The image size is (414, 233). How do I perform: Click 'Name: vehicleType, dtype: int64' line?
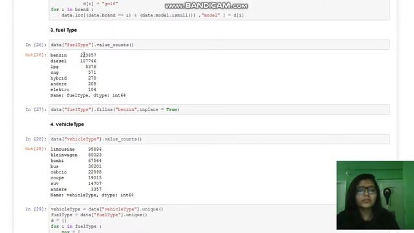(x=92, y=195)
